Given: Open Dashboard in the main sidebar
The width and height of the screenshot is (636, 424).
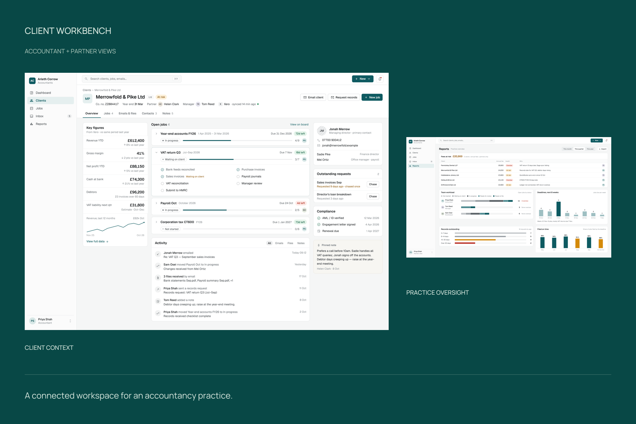Looking at the screenshot, I should [x=51, y=93].
